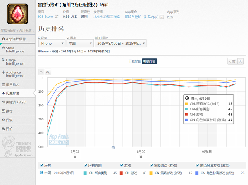Open the date range 时间段 dropdown
Screen dimensions: 248x185
120,43
